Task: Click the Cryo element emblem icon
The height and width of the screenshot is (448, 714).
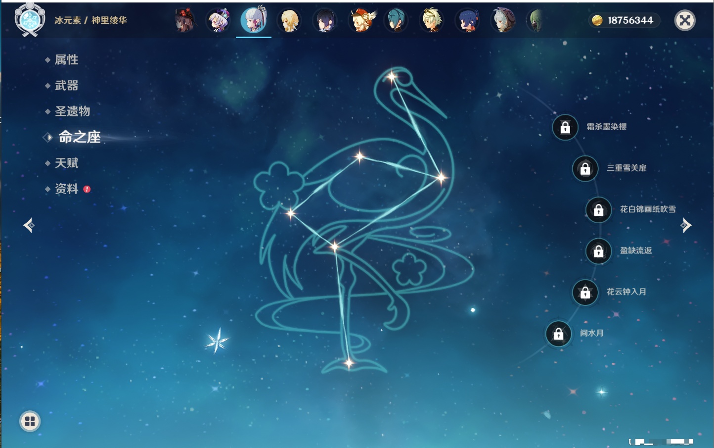Action: click(30, 20)
